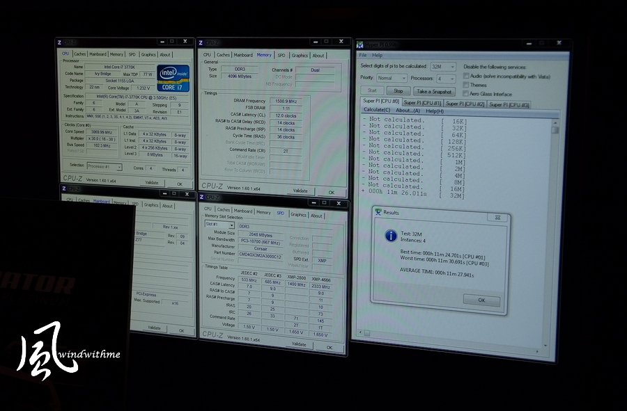This screenshot has width=627, height=411.
Task: Click the blue info icon in the Results dialog
Action: click(x=391, y=235)
